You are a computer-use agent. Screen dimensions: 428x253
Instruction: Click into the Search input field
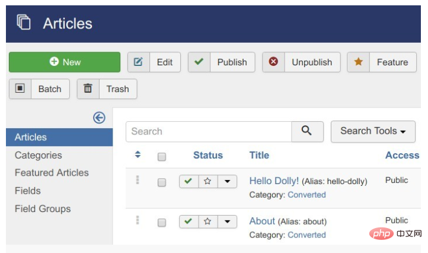pos(208,131)
